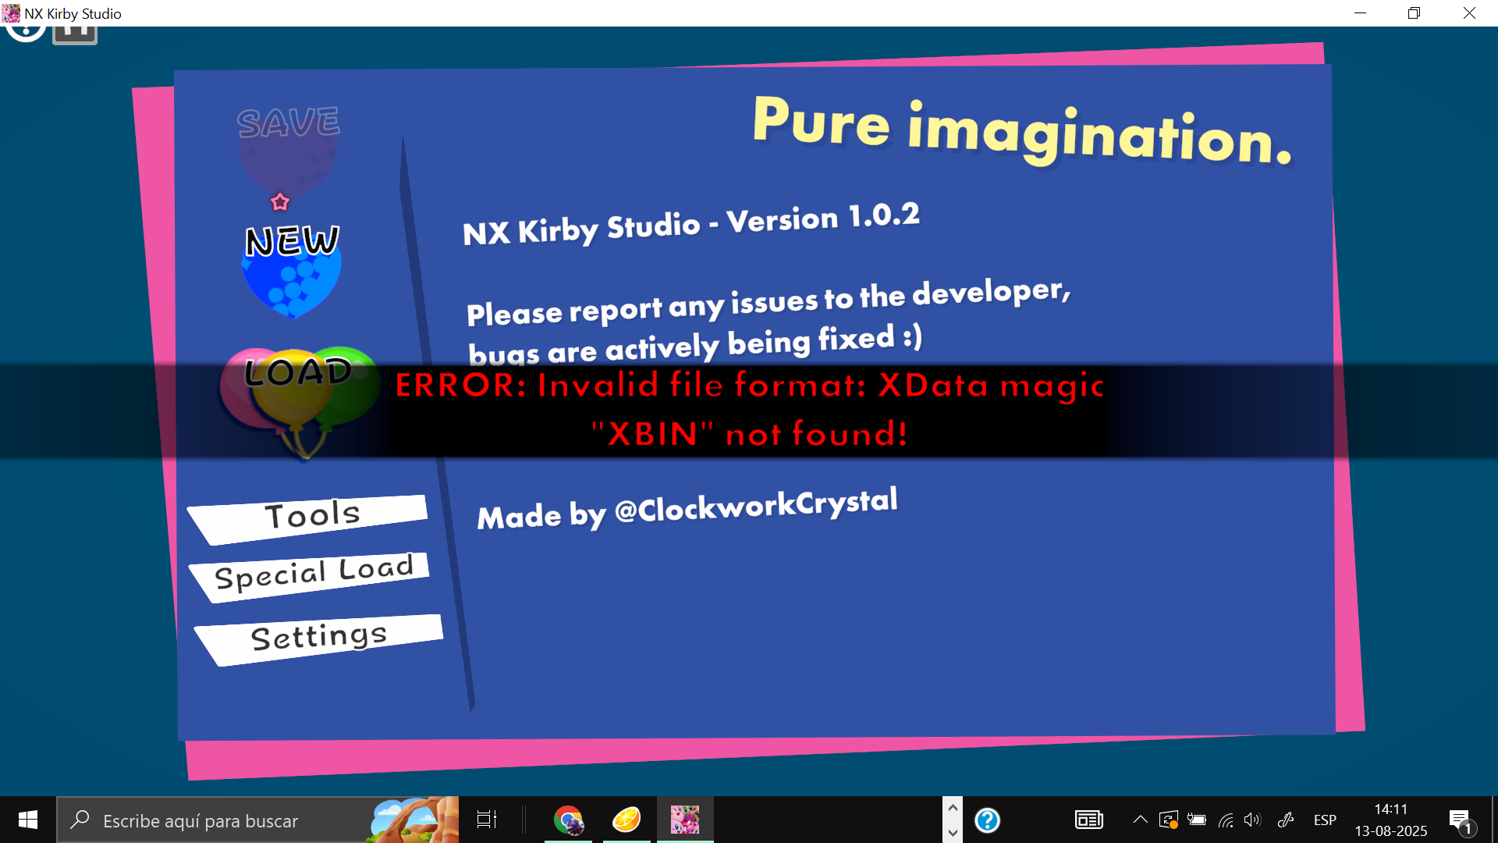This screenshot has width=1498, height=843.
Task: Open the Windows Start menu
Action: [x=28, y=820]
